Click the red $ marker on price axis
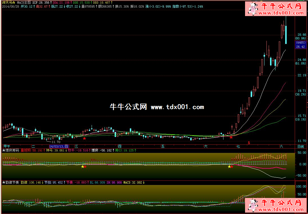Screen dimensions: 308x214 point(248,143)
